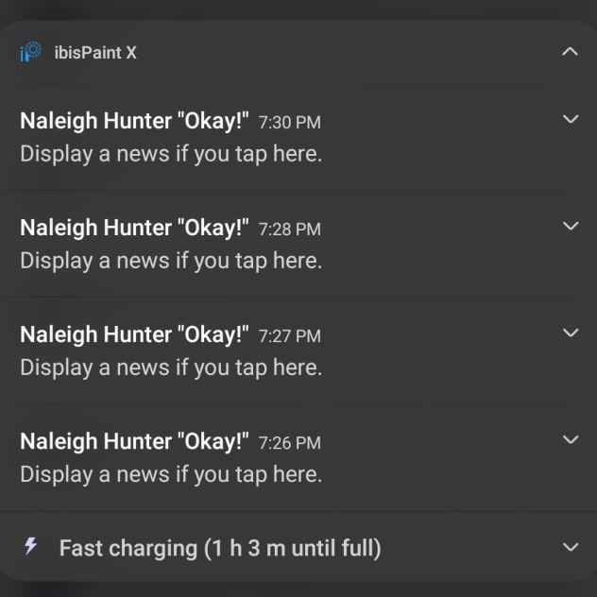Click the 7:30 PM timestamp
Screen dimensions: 597x597
289,123
